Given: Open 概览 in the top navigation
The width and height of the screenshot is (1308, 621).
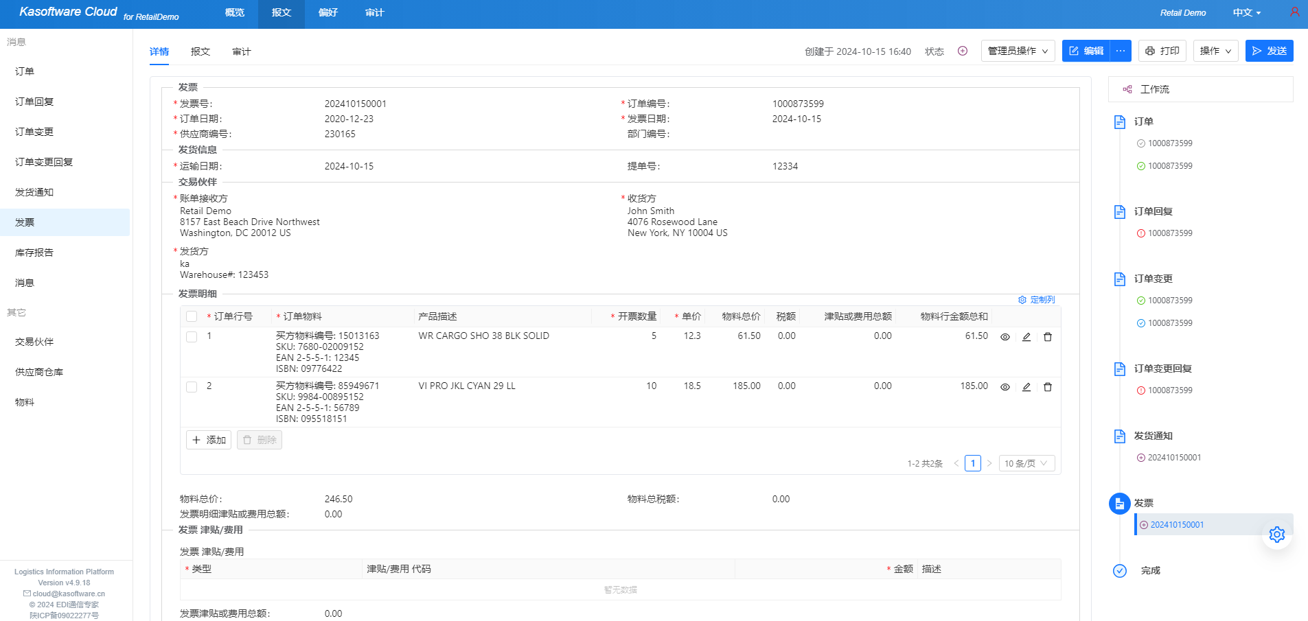Looking at the screenshot, I should [234, 12].
